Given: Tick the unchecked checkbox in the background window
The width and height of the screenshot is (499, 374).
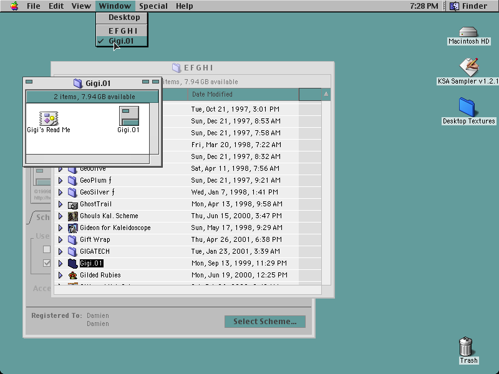Looking at the screenshot, I should click(47, 249).
